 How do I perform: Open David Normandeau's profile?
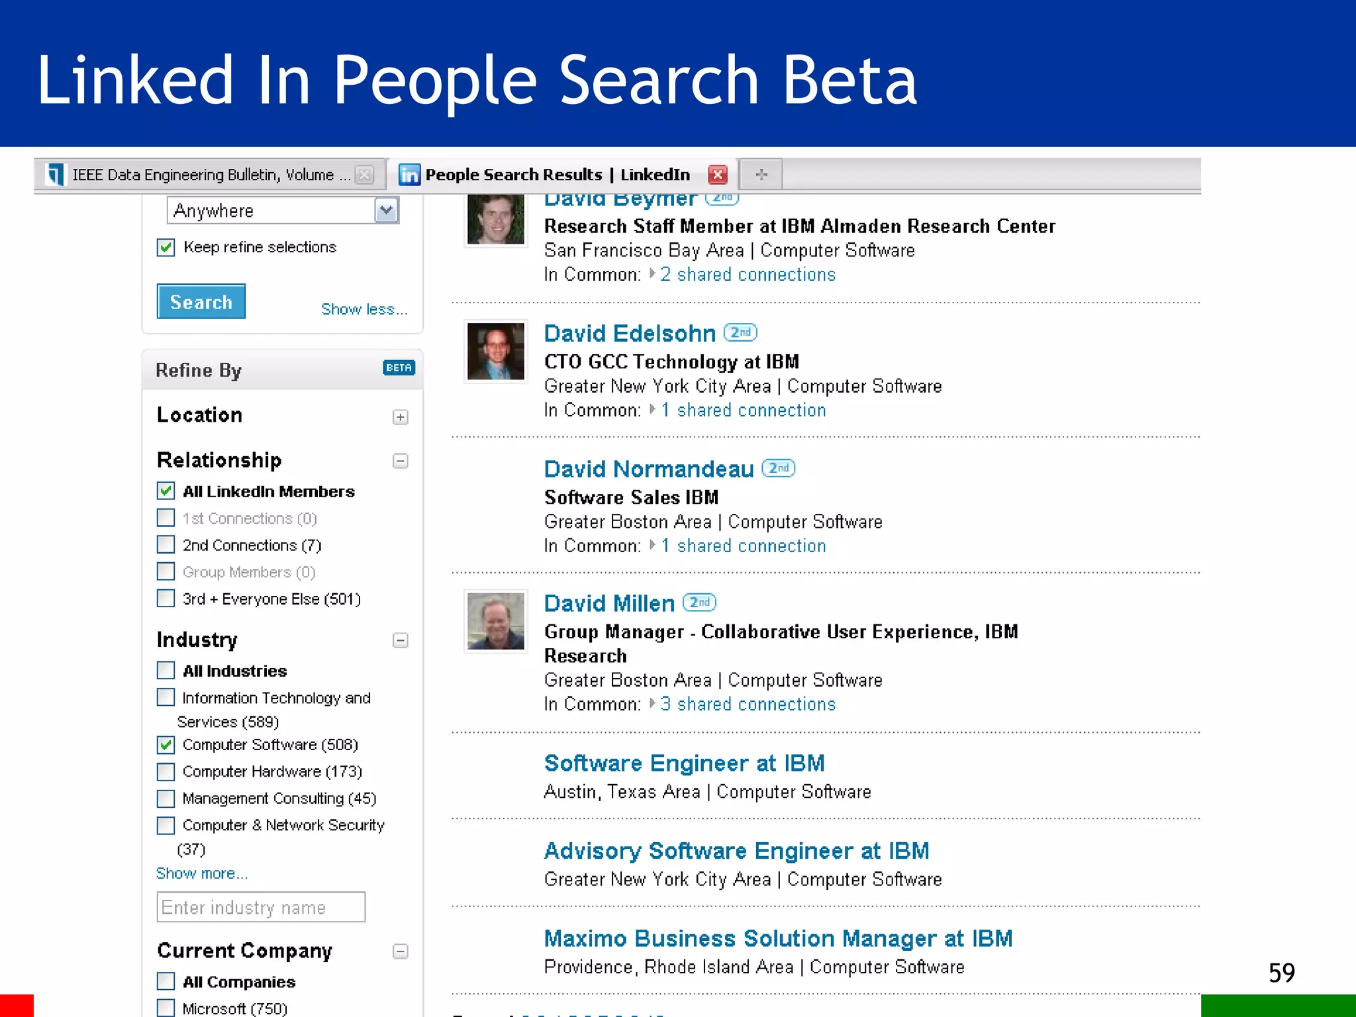tap(649, 469)
